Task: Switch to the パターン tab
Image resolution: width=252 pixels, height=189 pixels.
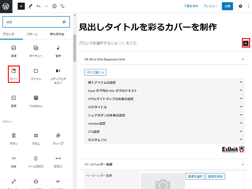Action: pyautogui.click(x=32, y=34)
